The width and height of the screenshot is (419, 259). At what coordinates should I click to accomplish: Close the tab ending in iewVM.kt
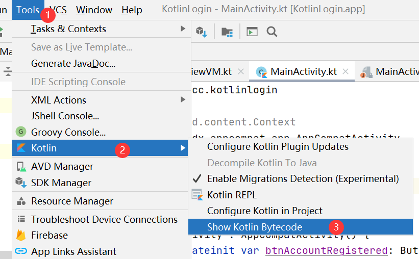[x=241, y=71]
